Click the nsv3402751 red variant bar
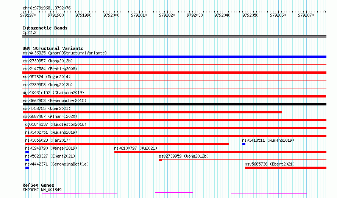 pos(176,136)
